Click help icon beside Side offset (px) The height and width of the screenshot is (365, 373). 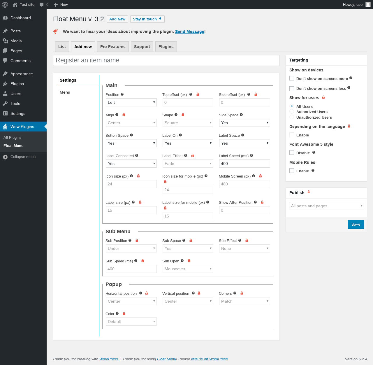click(x=249, y=94)
